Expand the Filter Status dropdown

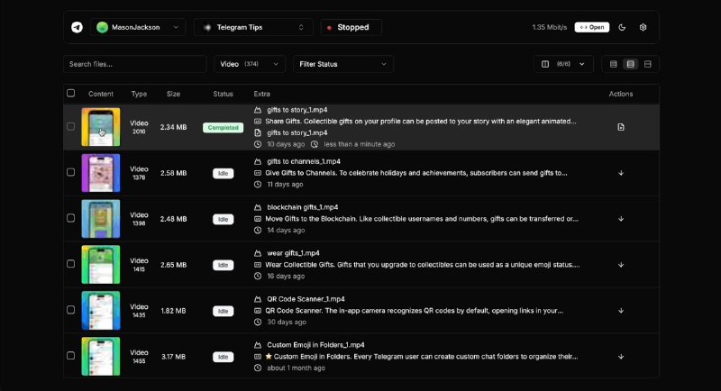[342, 64]
